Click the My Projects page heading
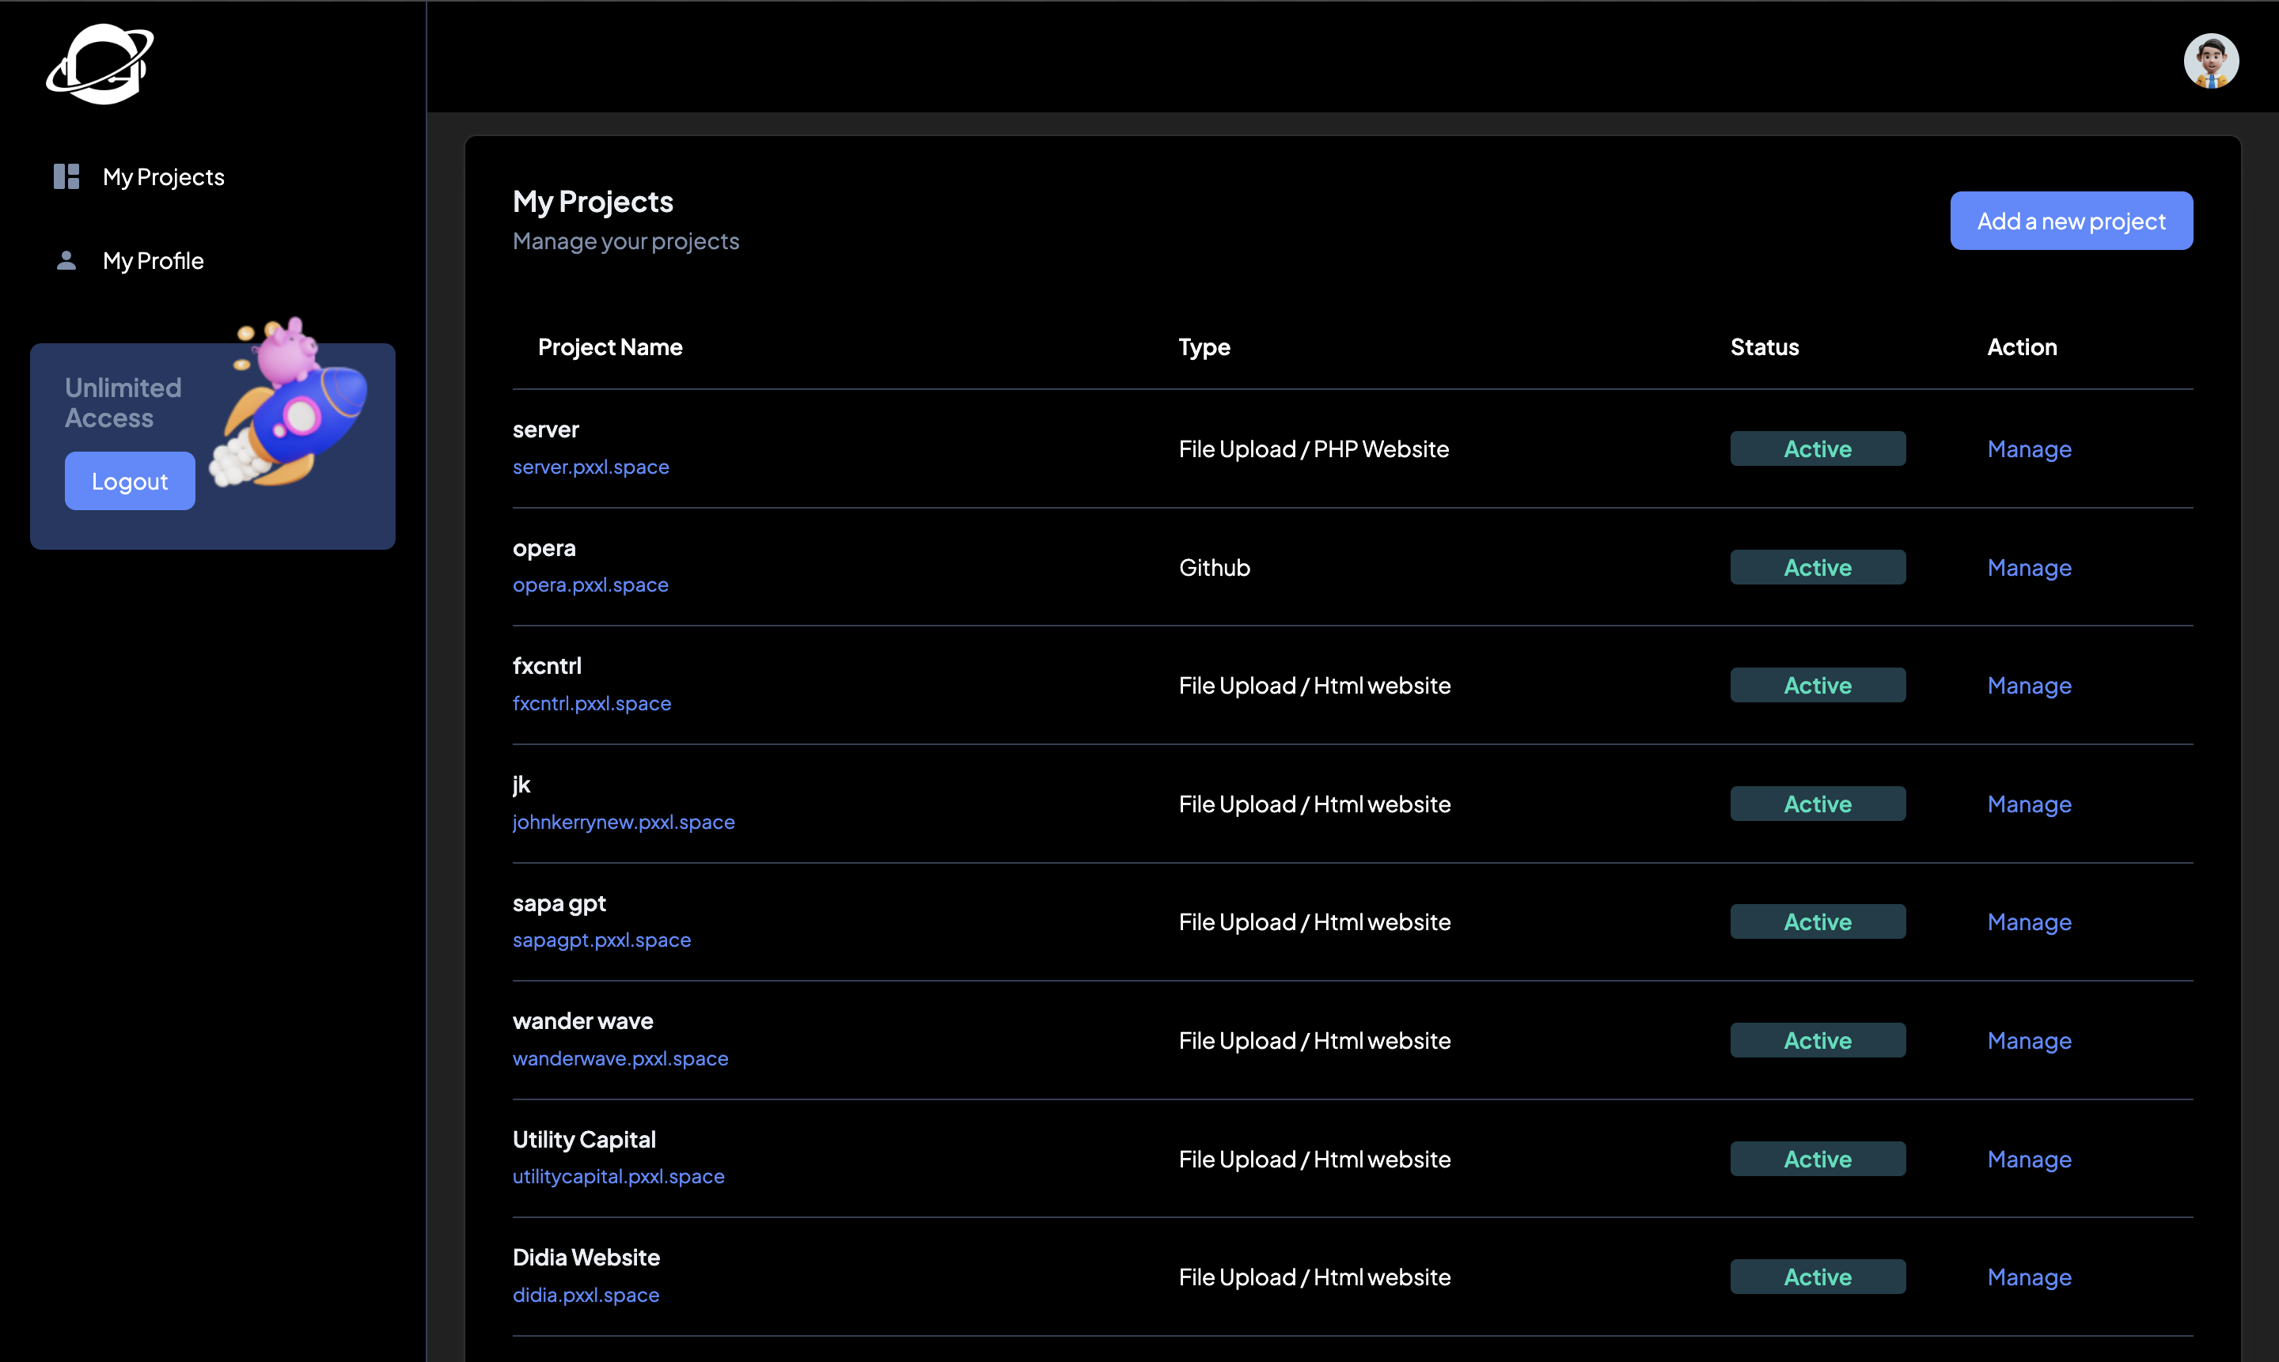This screenshot has width=2279, height=1362. pos(592,201)
